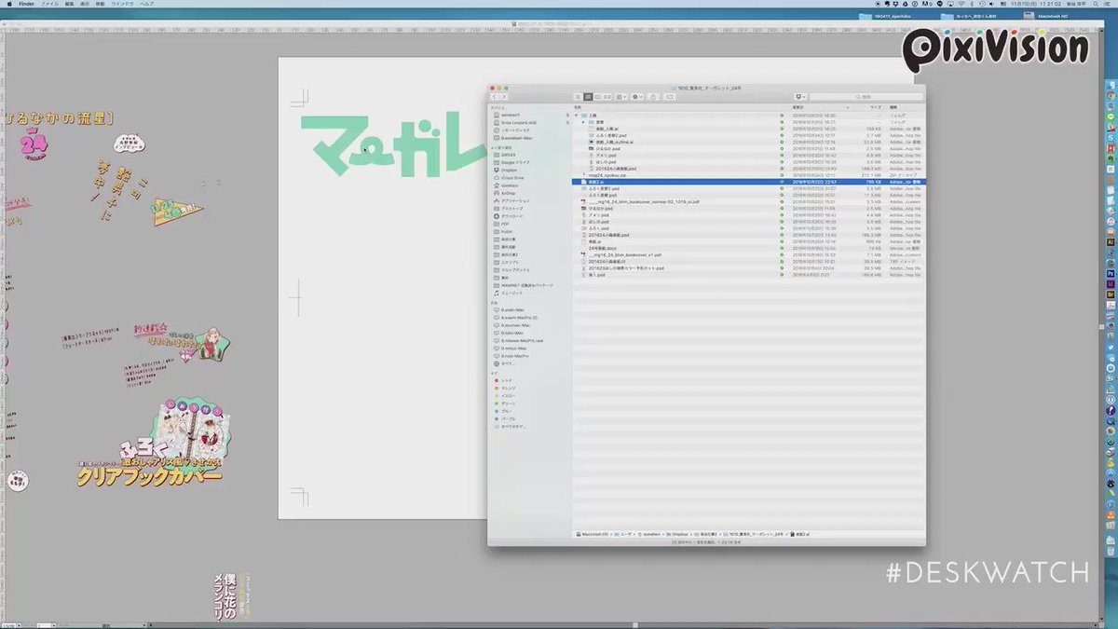Open Dropbox in Finder sidebar
The image size is (1118, 629).
click(x=508, y=170)
